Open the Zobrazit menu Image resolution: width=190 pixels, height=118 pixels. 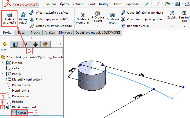coord(78,4)
